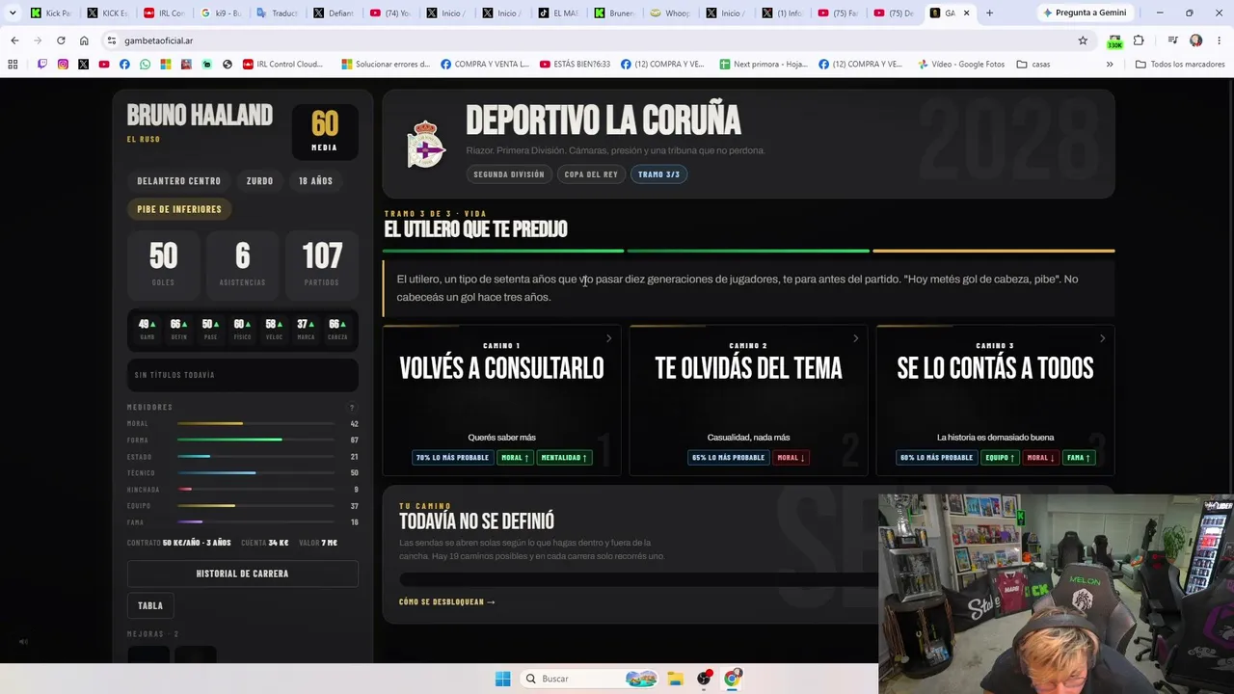Click the Buscar taskbar search box
Screen dimensions: 1234x694
pos(590,679)
